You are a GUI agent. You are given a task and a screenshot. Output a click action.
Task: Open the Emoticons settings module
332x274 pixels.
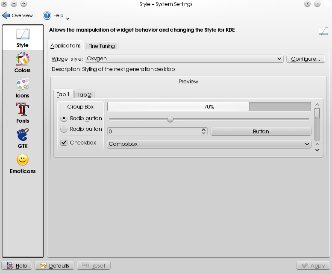(x=23, y=164)
